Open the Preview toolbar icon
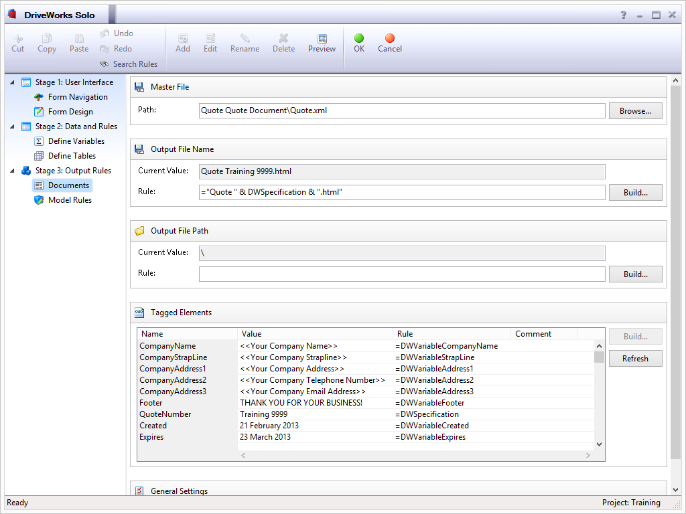Image resolution: width=686 pixels, height=514 pixels. coord(322,38)
